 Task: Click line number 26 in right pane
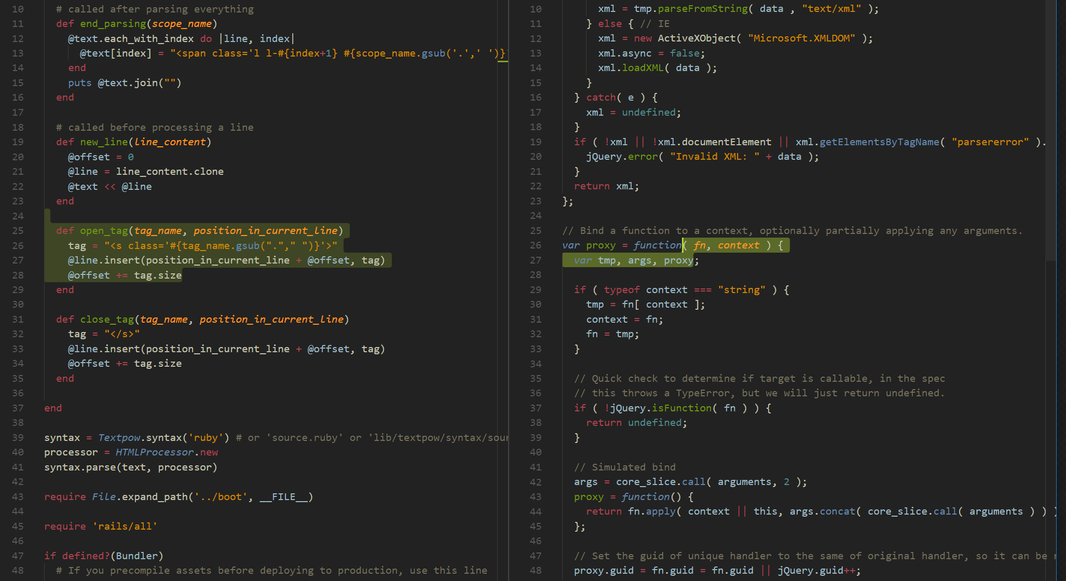[x=536, y=245]
